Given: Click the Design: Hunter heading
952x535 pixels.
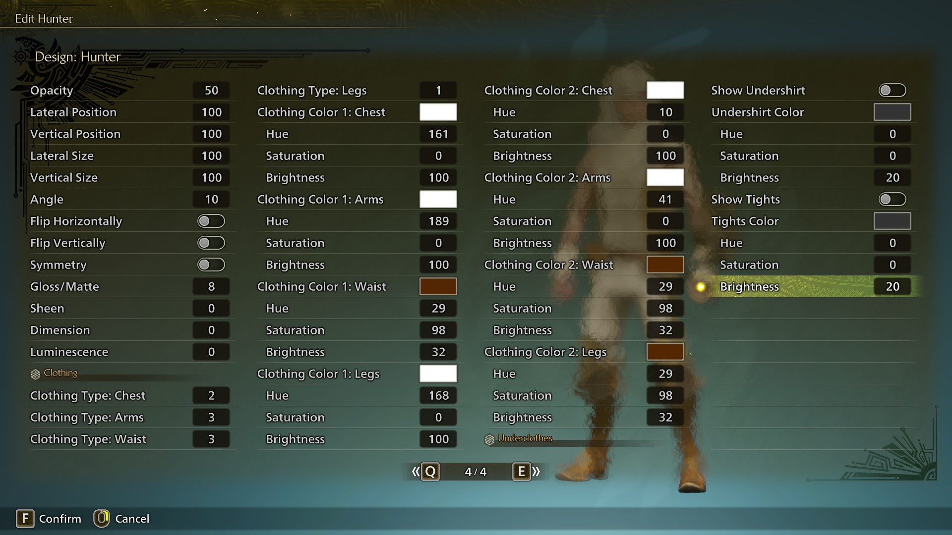Looking at the screenshot, I should coord(77,57).
